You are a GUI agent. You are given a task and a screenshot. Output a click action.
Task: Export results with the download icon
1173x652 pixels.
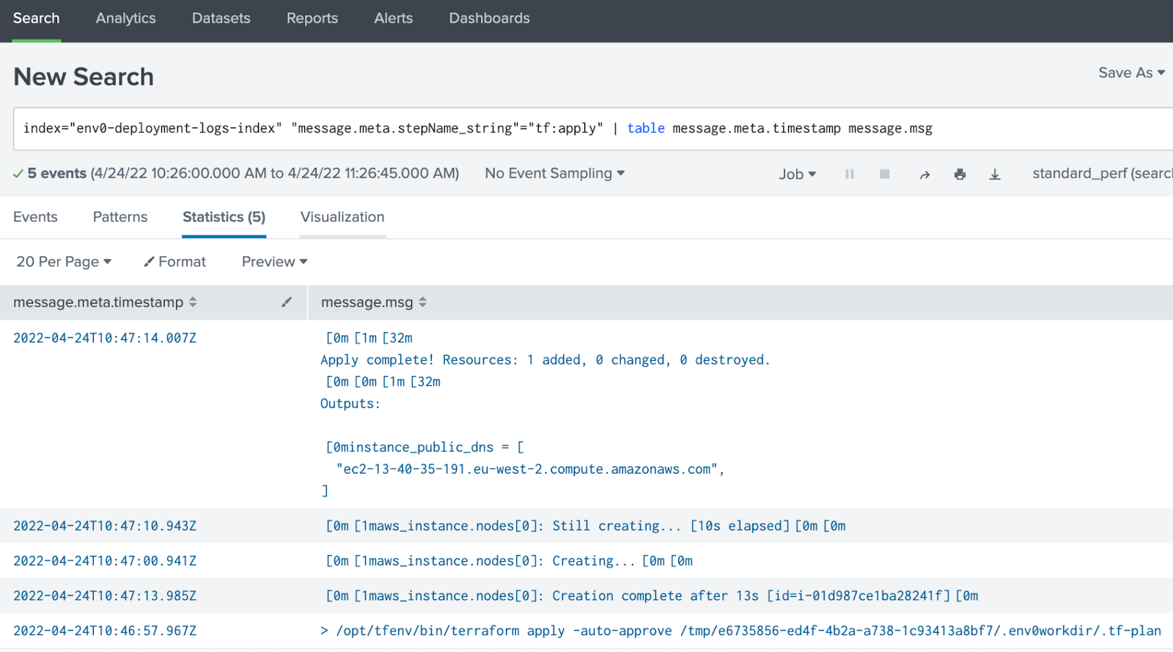click(995, 175)
